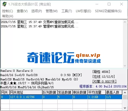
Task: Open the 管理(M) menu
Action: click(x=52, y=11)
